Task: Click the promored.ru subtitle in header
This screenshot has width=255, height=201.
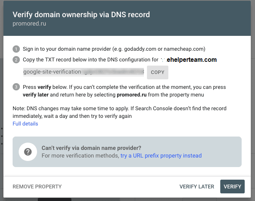Action: click(29, 24)
